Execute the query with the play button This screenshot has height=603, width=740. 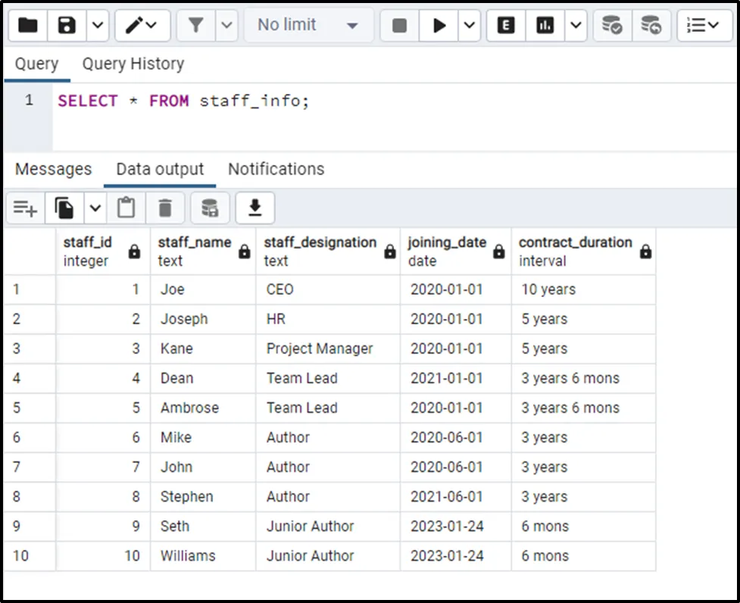pyautogui.click(x=439, y=26)
